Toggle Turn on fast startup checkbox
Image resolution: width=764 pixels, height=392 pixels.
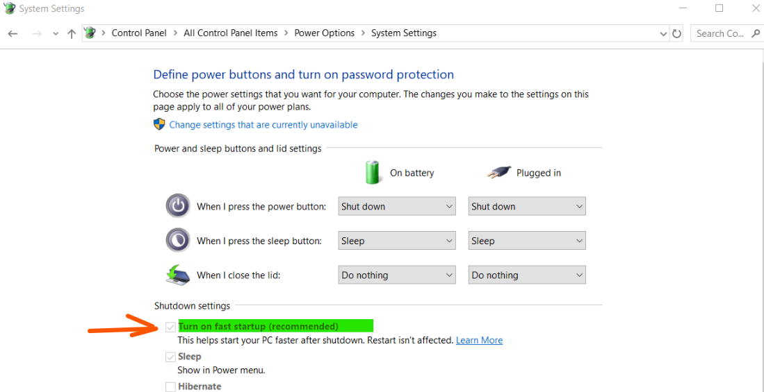click(x=170, y=327)
